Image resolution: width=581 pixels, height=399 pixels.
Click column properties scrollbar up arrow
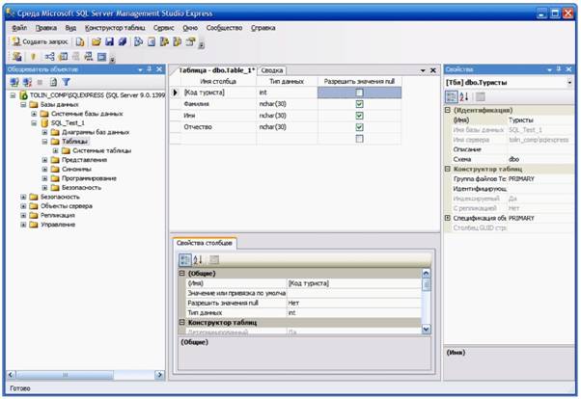pos(427,273)
